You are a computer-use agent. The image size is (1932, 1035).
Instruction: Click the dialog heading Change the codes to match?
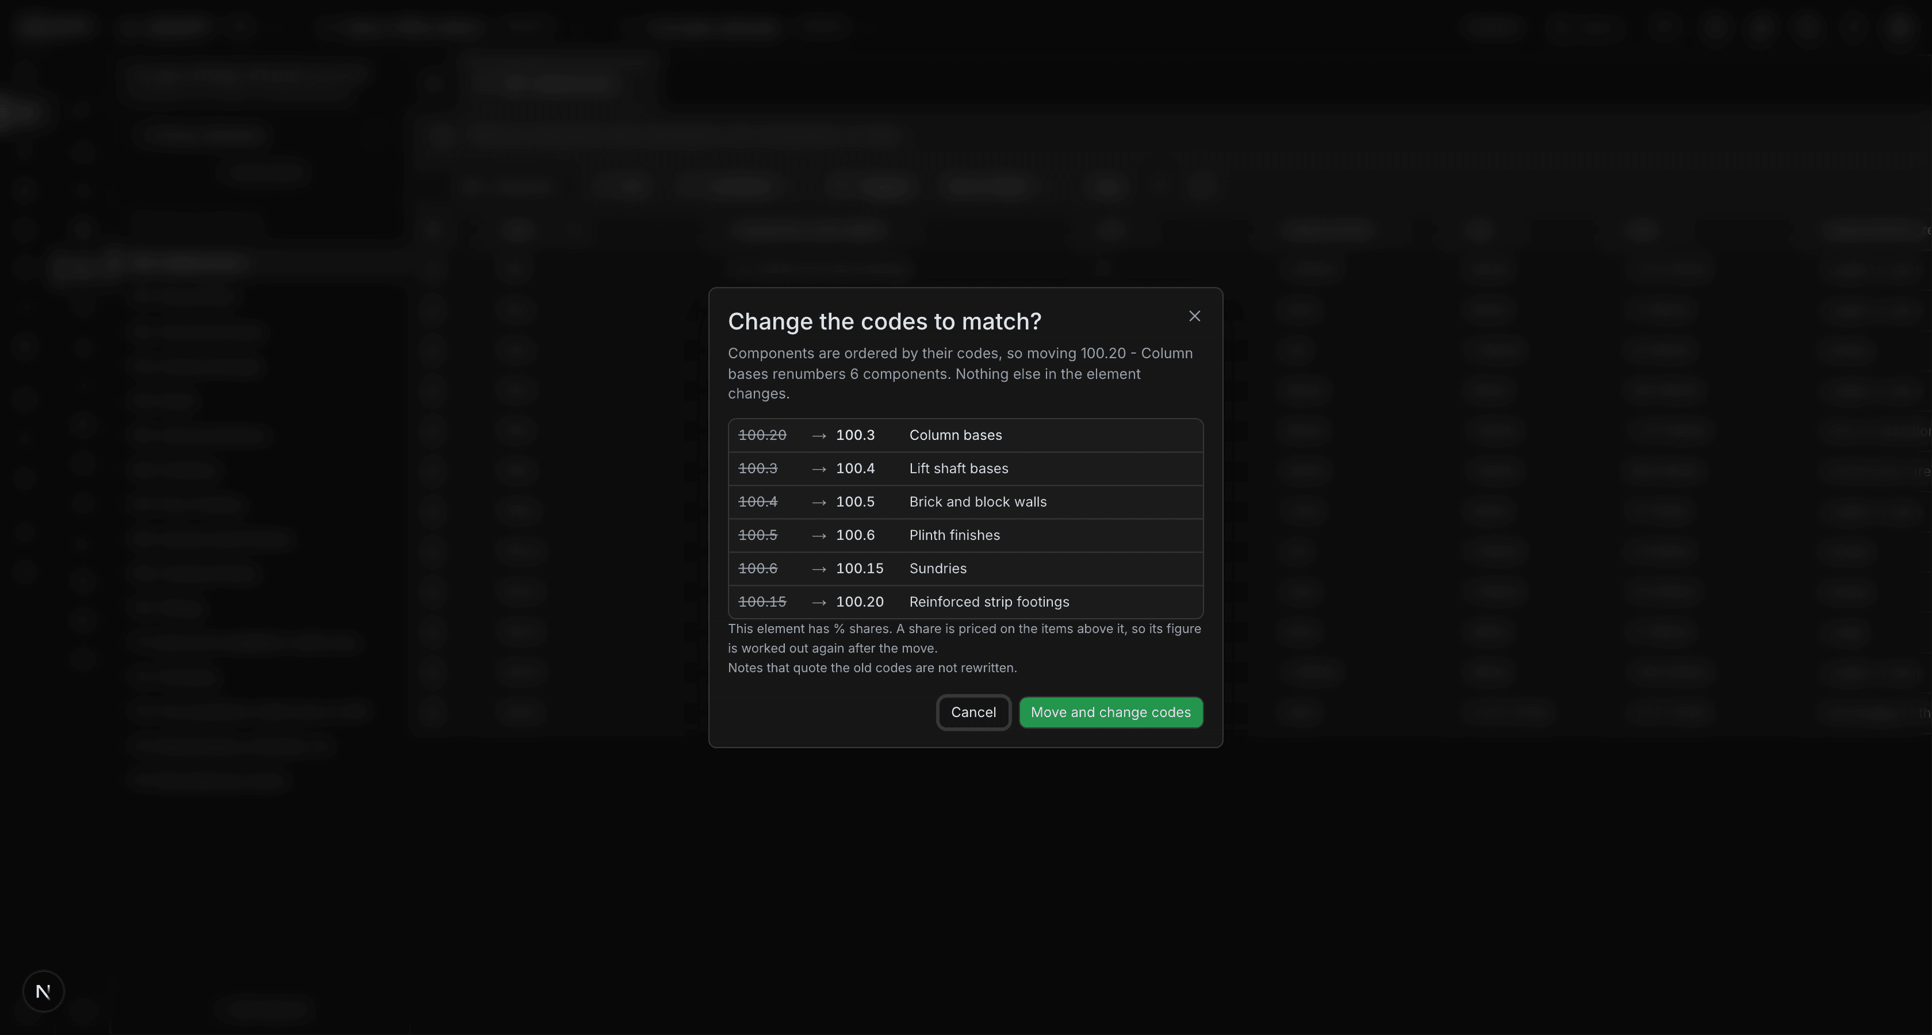tap(884, 322)
